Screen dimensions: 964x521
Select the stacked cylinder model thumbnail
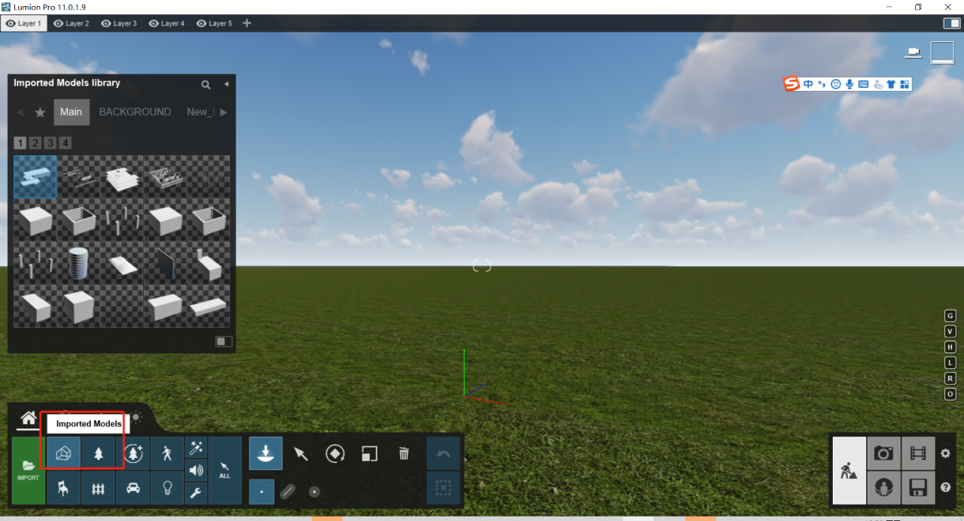point(78,263)
